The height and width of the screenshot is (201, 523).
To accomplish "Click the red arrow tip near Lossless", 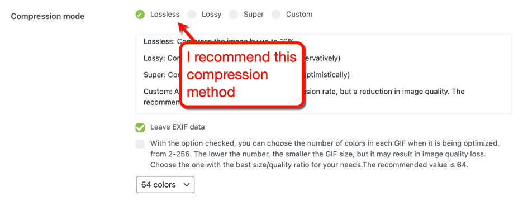I will pos(180,25).
